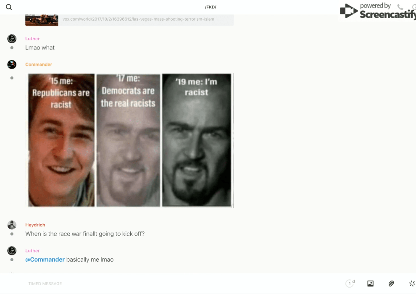Click Commander's profile avatar
The width and height of the screenshot is (416, 294).
(12, 64)
